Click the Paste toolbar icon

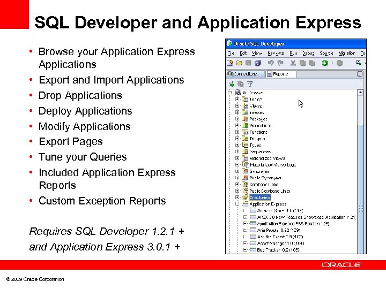click(311, 63)
